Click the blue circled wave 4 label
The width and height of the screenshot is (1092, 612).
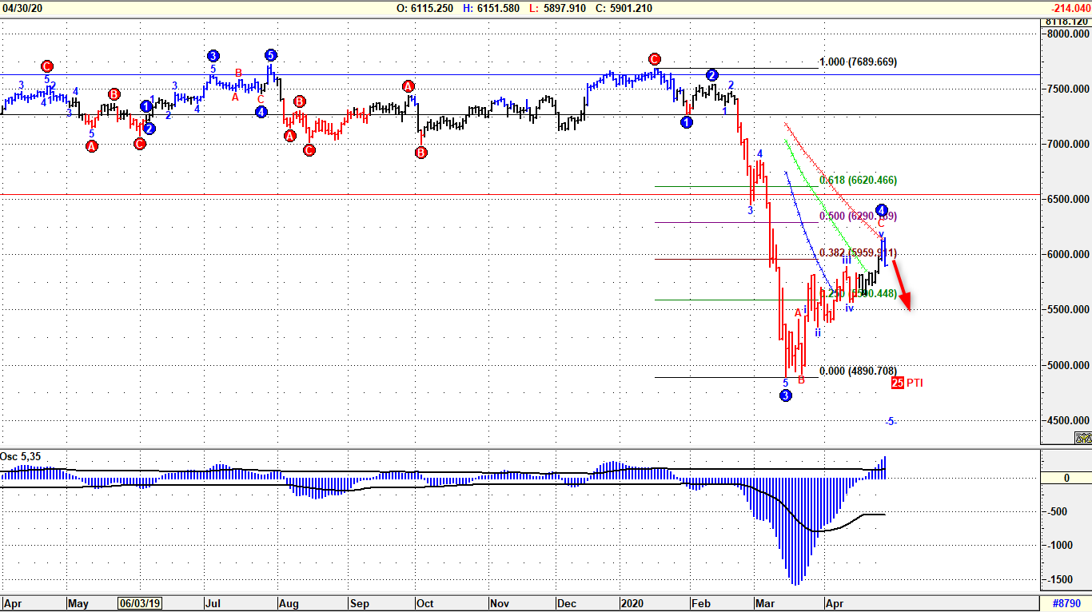[881, 209]
